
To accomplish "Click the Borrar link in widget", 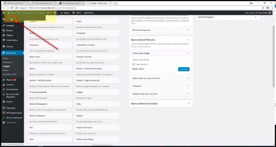I will [x=135, y=69].
